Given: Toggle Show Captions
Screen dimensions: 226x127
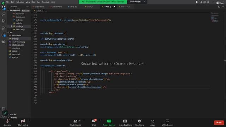Looking at the screenshot, I should tap(125, 122).
